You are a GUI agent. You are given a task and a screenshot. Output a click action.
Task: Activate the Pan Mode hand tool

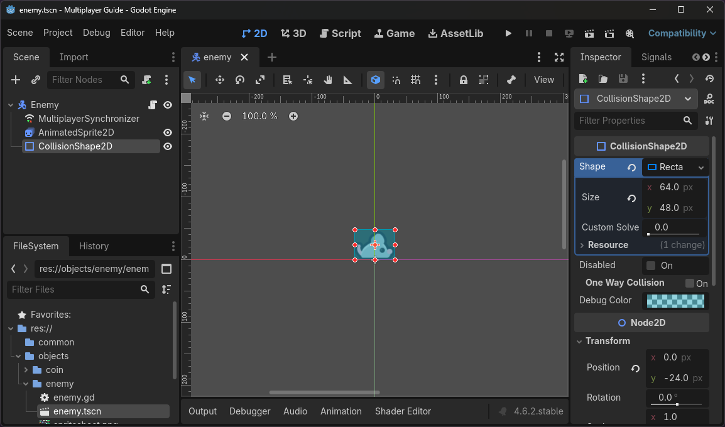328,80
